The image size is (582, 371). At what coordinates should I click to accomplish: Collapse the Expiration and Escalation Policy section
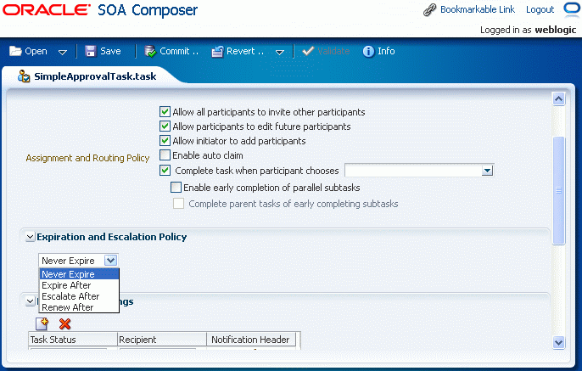click(31, 237)
